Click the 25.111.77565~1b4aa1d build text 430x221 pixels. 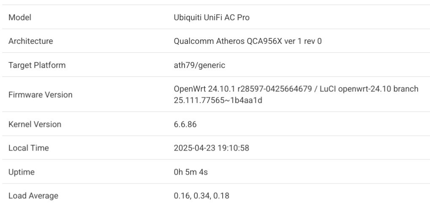(x=218, y=100)
